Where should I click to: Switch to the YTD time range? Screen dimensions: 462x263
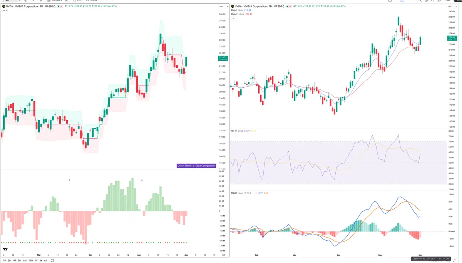coord(30,261)
